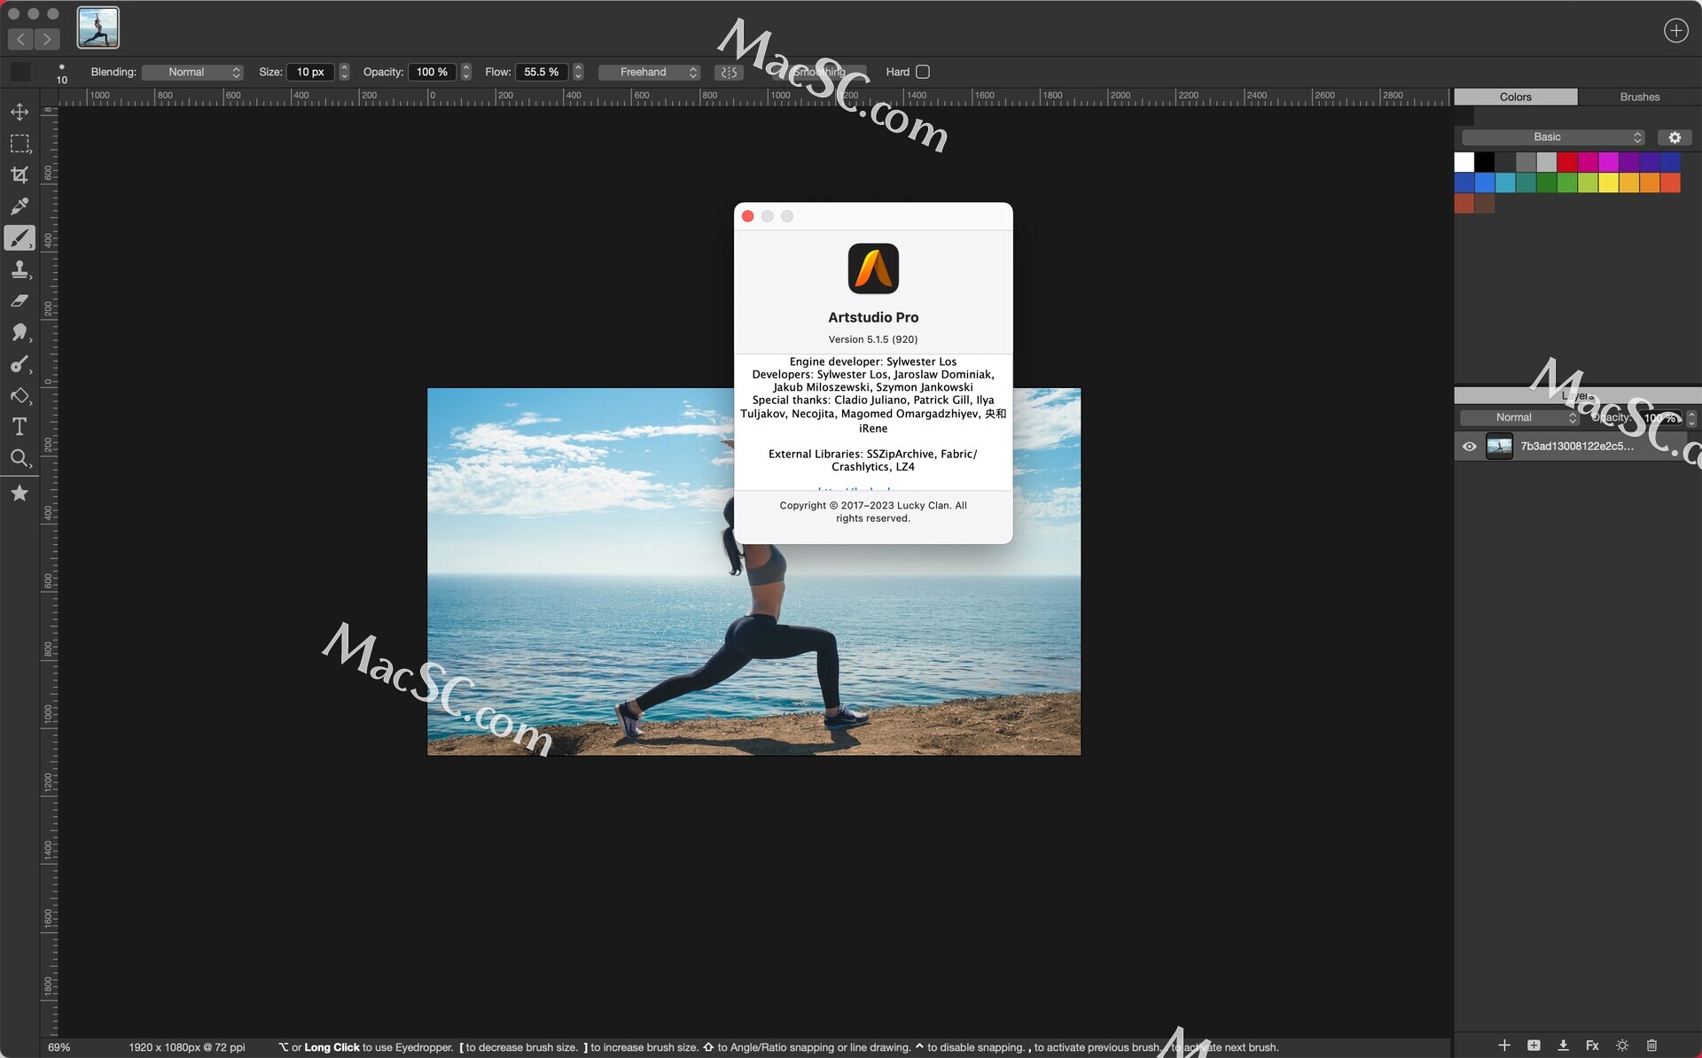This screenshot has width=1702, height=1058.
Task: Select the Text tool
Action: pyautogui.click(x=20, y=427)
